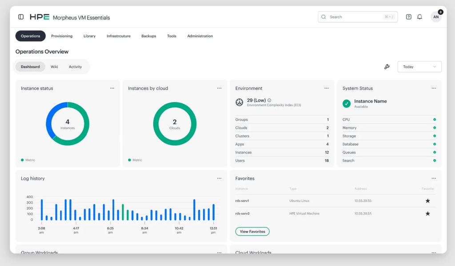Click the wrench settings icon
Screen dimensions: 455x266
(387, 67)
